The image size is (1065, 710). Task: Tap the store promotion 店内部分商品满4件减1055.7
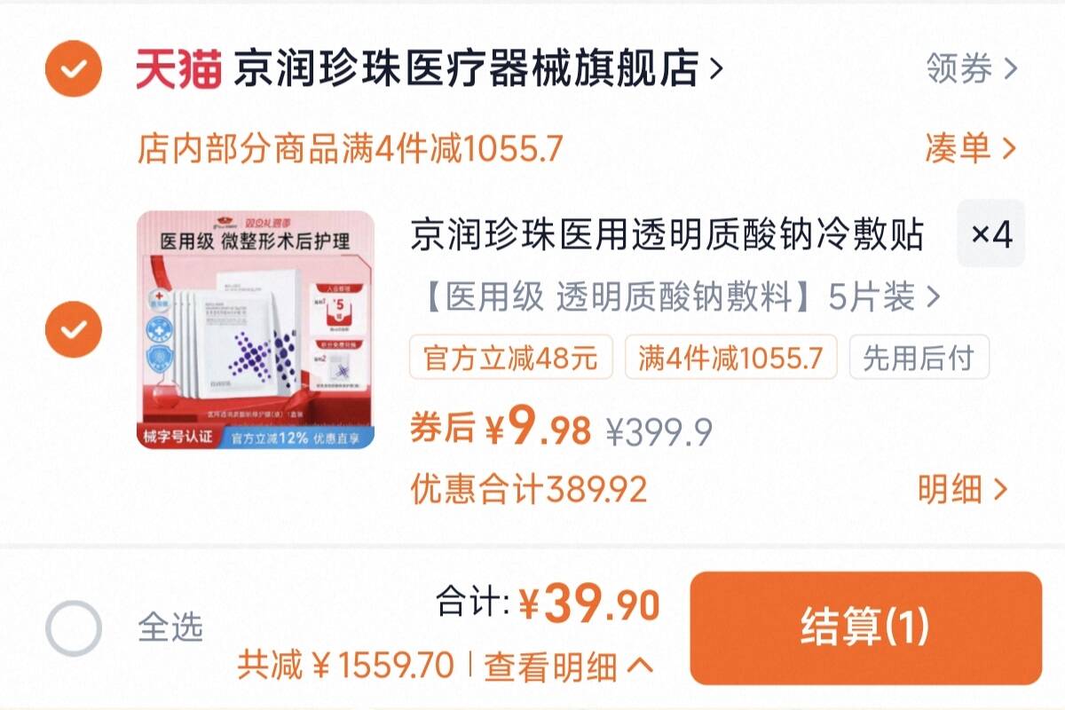(x=350, y=149)
